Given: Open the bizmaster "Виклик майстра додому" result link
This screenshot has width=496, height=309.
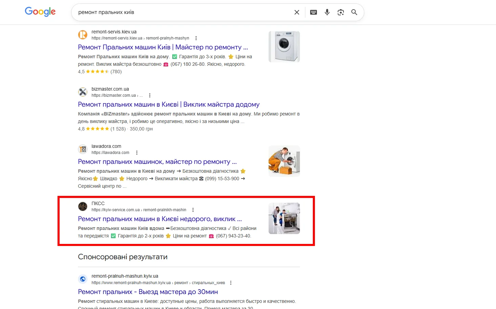Looking at the screenshot, I should pos(169,104).
